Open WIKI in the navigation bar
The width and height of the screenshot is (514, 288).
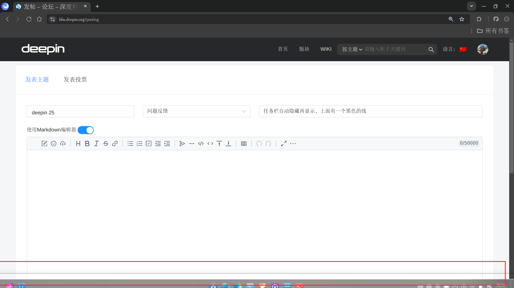click(x=326, y=49)
